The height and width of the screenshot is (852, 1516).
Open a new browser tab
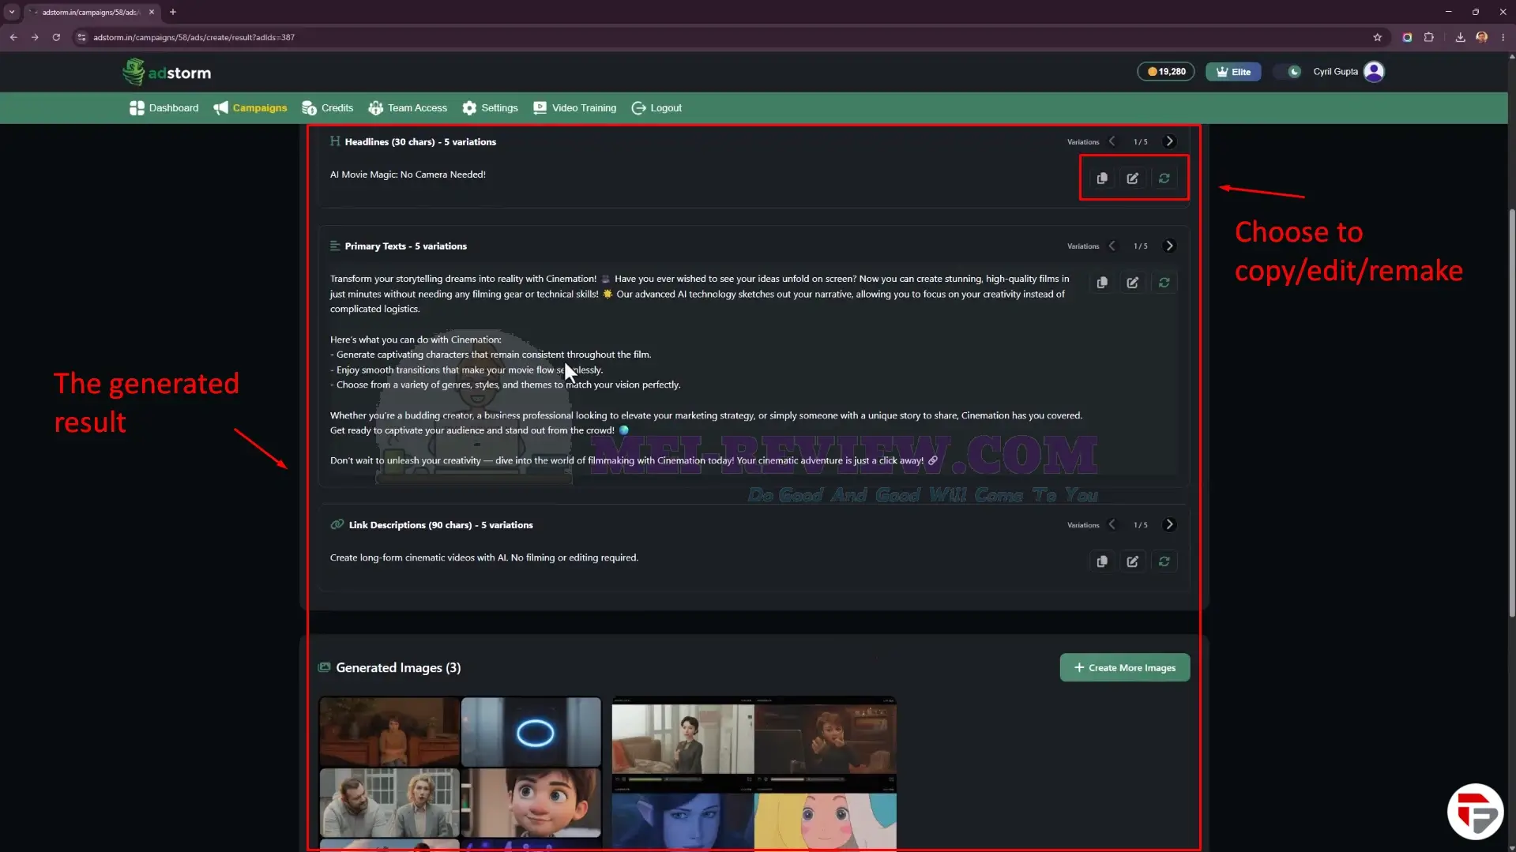click(173, 12)
